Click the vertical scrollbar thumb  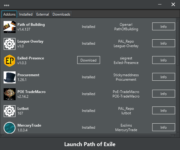coord(178,43)
